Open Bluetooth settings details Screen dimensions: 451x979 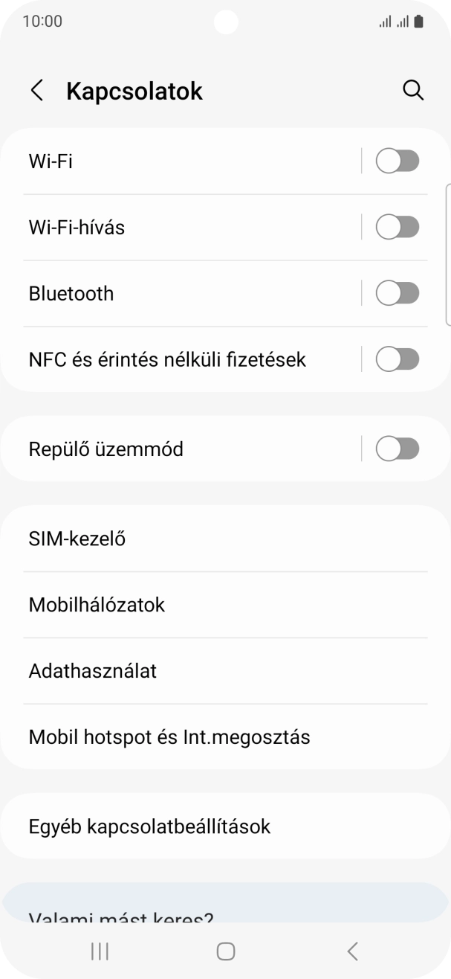pos(149,293)
